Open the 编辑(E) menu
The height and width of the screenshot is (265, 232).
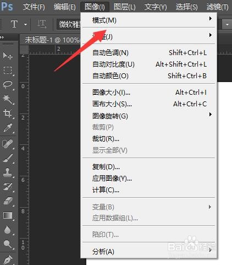64,7
